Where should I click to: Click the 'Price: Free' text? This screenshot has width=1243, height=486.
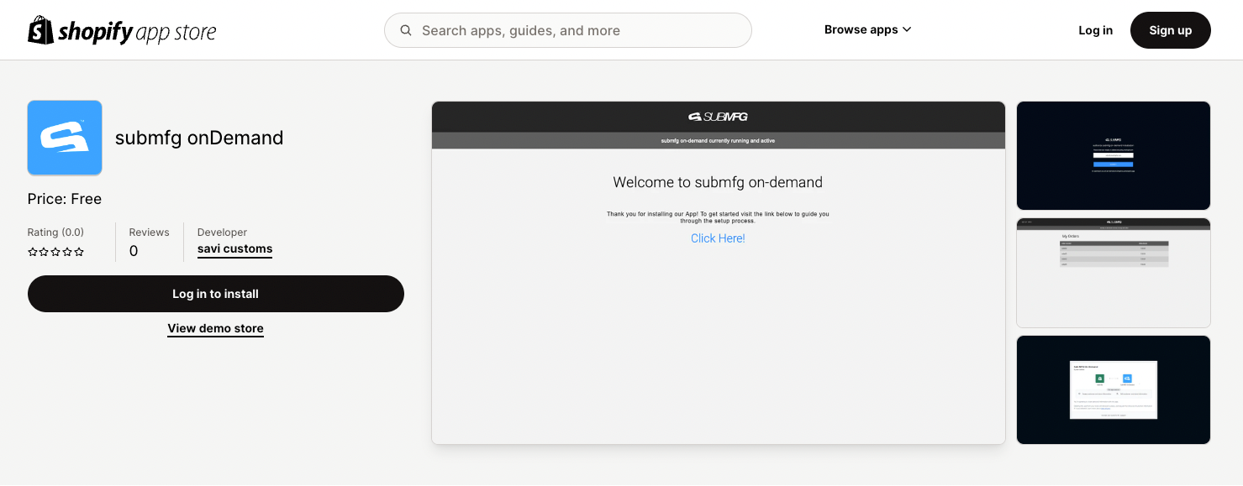point(65,199)
